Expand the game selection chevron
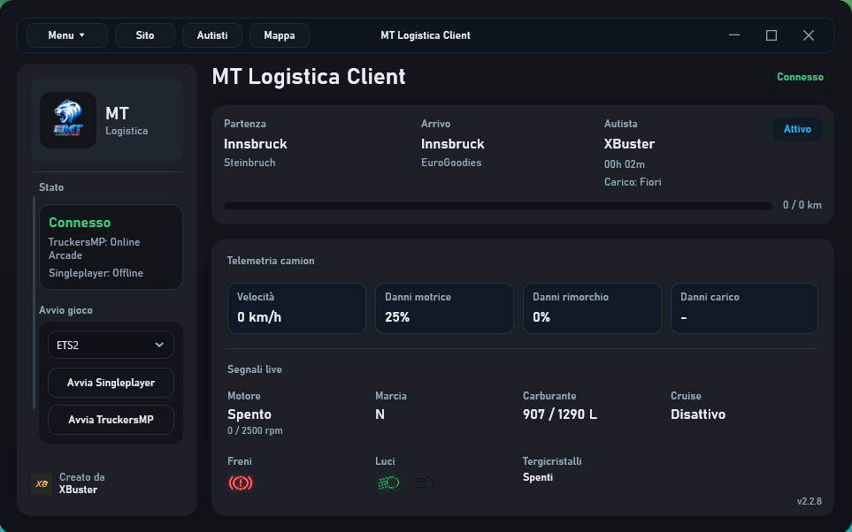Viewport: 852px width, 532px height. (159, 345)
